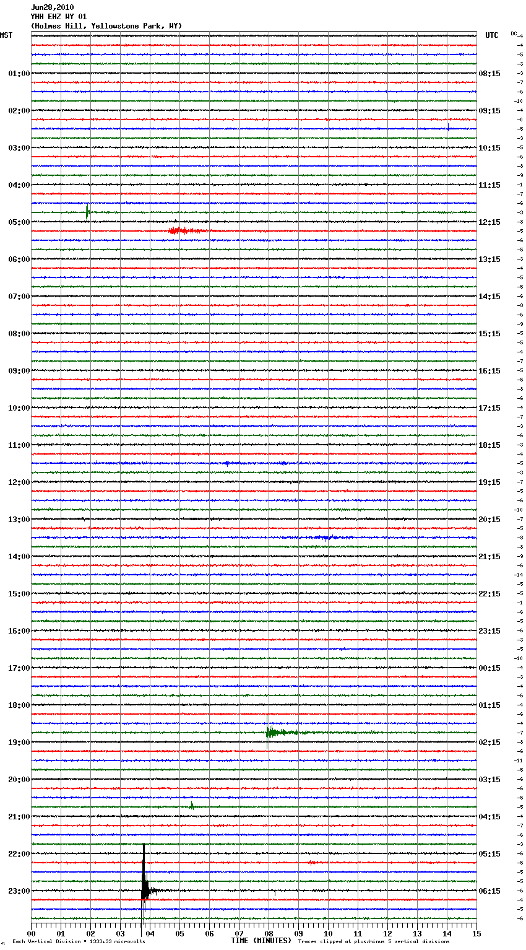Click the DC offset value -14
Viewport: 526px width, 950px height.
pyautogui.click(x=519, y=575)
